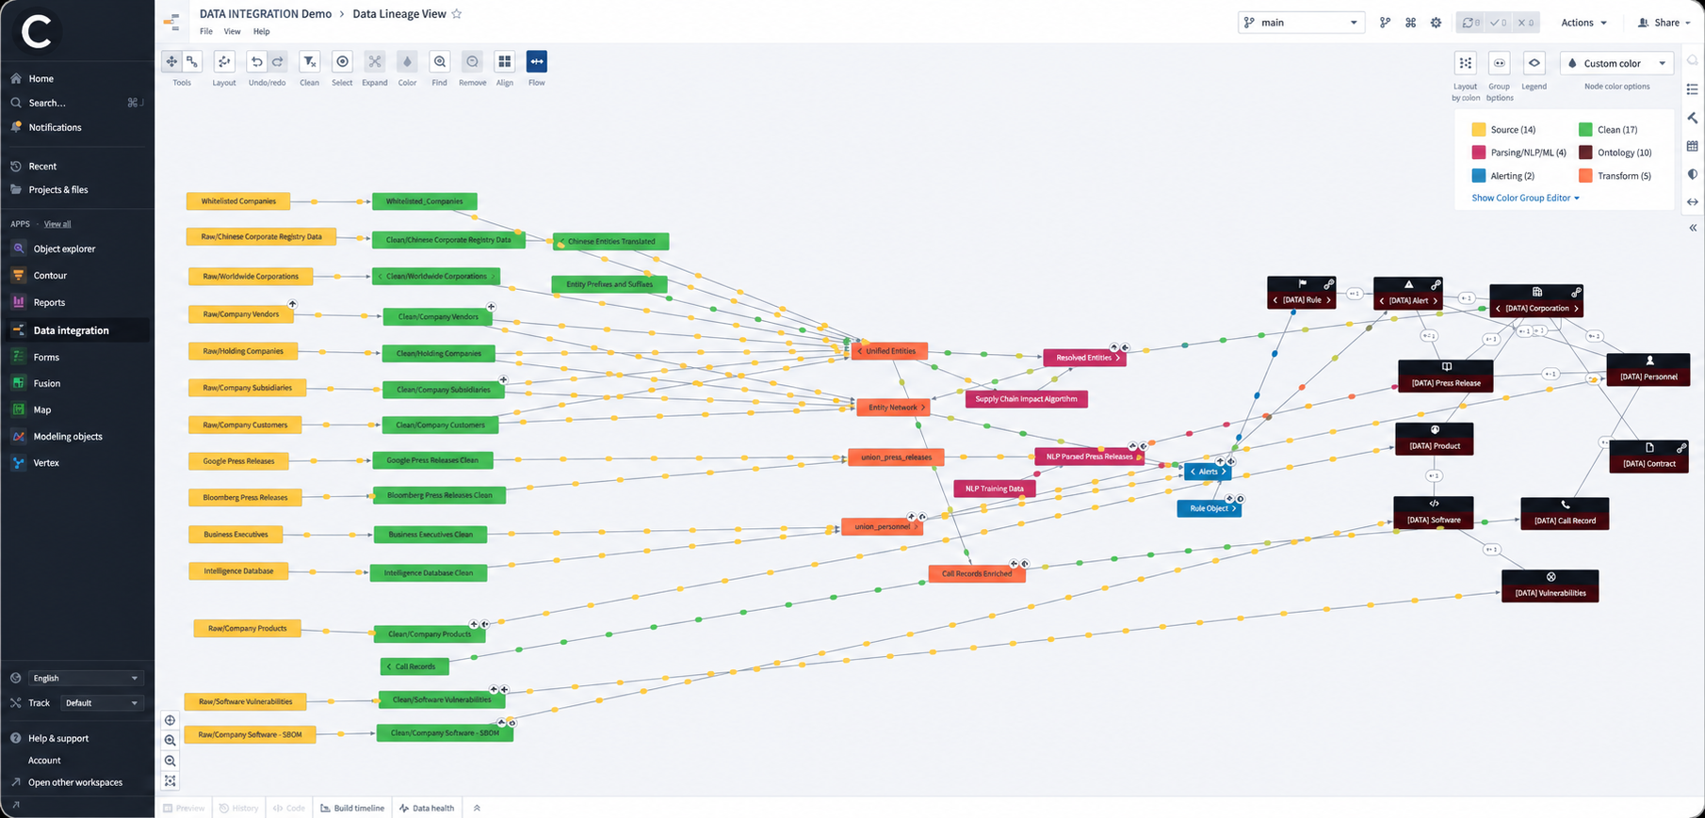
Task: Zoom in on the graph canvas
Action: tap(170, 741)
